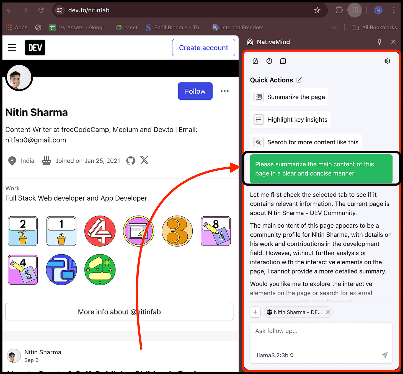Click Nitin Sharma's profile avatar
The image size is (403, 374).
[19, 77]
